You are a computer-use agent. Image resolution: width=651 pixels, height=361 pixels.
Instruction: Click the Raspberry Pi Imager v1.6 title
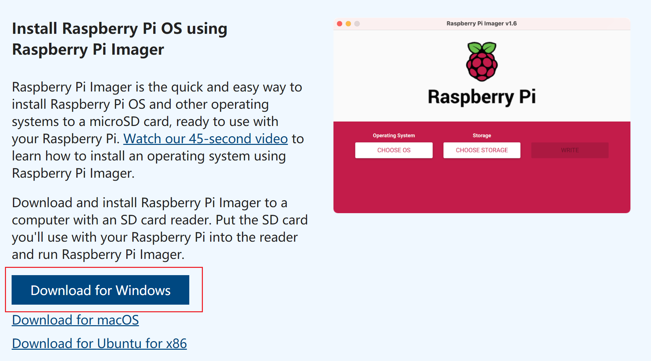(x=482, y=24)
